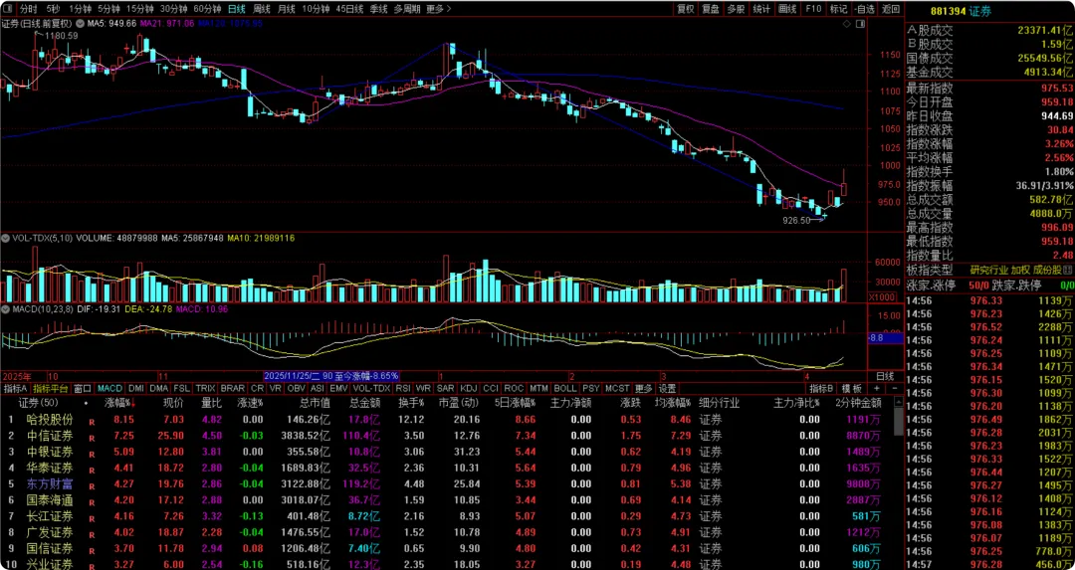Select the 长江证券 stock row
This screenshot has width=1075, height=570.
(x=446, y=516)
